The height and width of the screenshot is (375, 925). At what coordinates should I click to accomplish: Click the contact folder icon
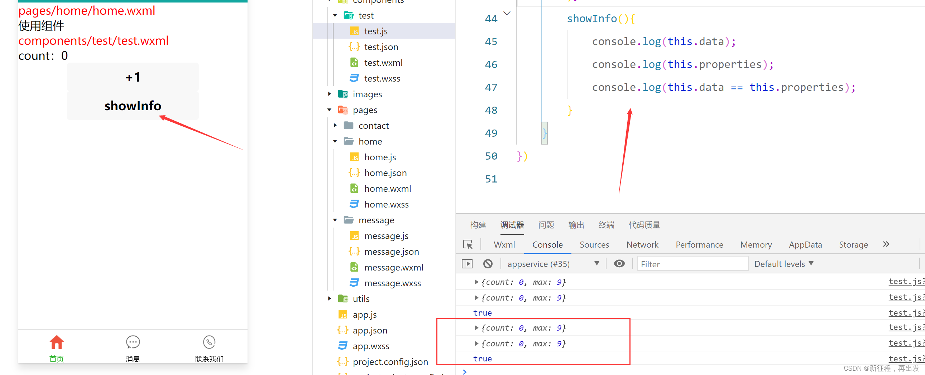click(x=349, y=126)
